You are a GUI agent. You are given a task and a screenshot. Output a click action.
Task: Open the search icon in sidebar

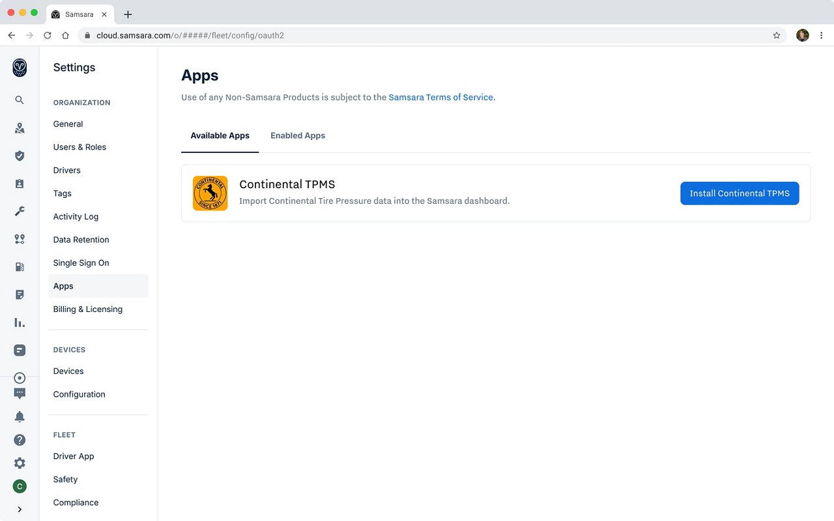pos(20,100)
